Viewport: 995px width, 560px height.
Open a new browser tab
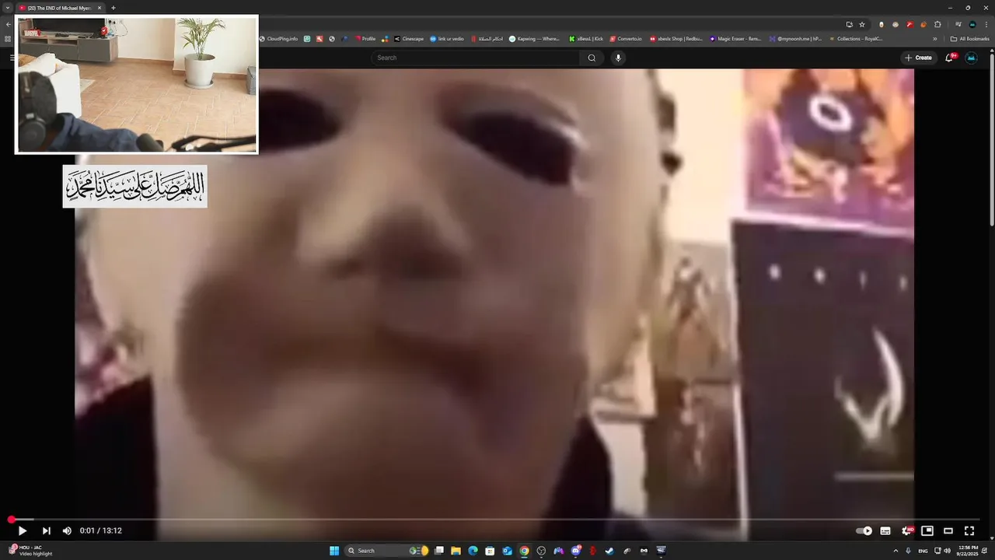(x=113, y=8)
